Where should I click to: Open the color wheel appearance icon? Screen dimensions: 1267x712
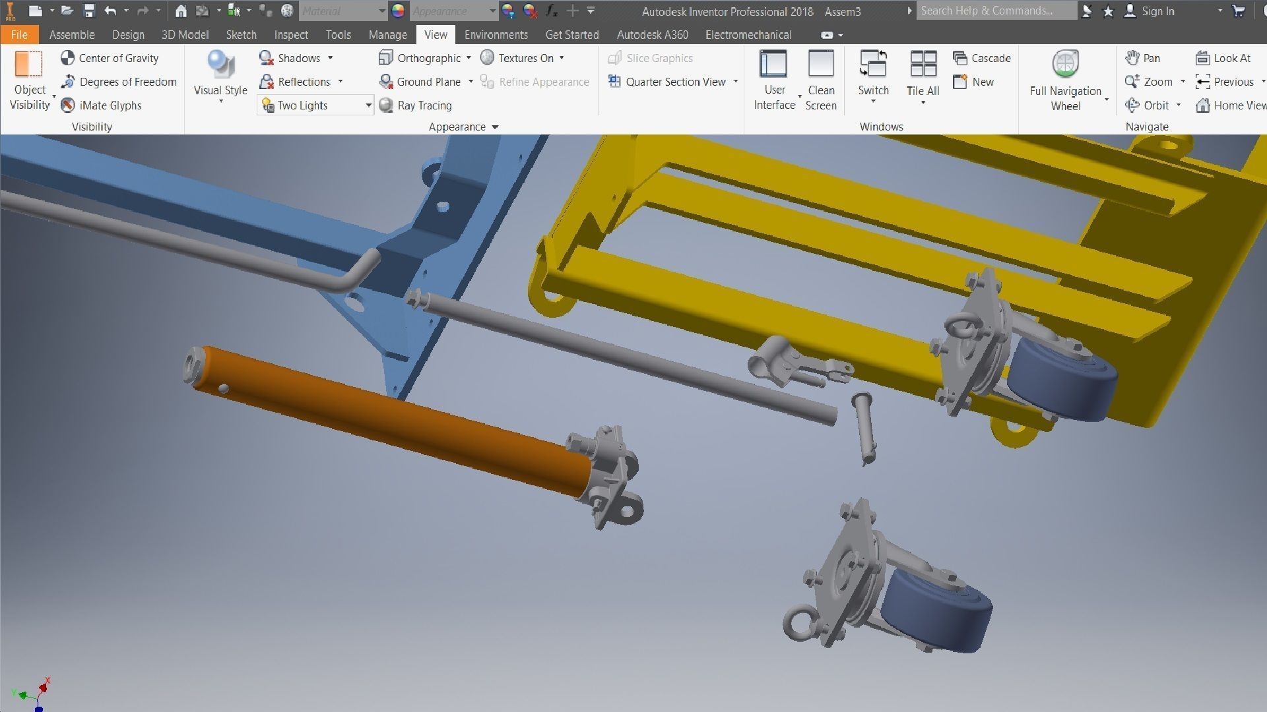(398, 11)
